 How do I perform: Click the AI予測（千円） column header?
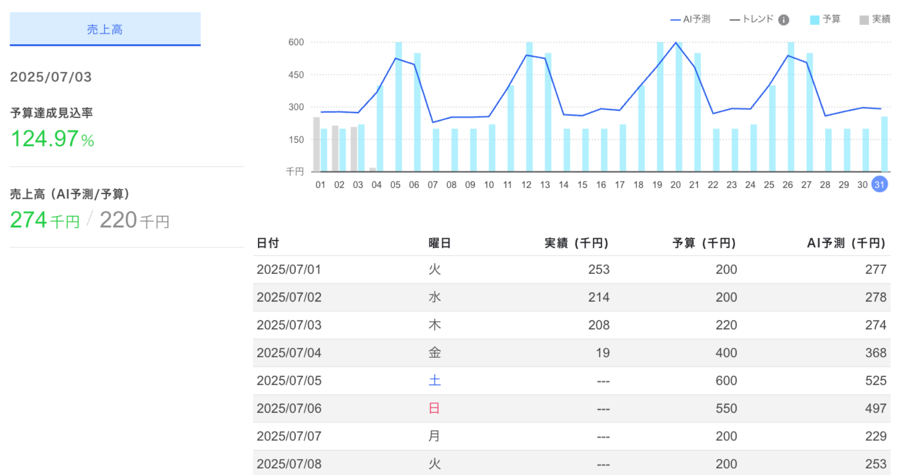[x=847, y=243]
